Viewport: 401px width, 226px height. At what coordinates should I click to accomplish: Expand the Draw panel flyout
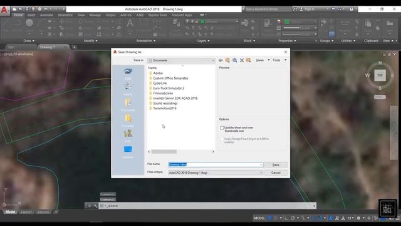coord(29,41)
